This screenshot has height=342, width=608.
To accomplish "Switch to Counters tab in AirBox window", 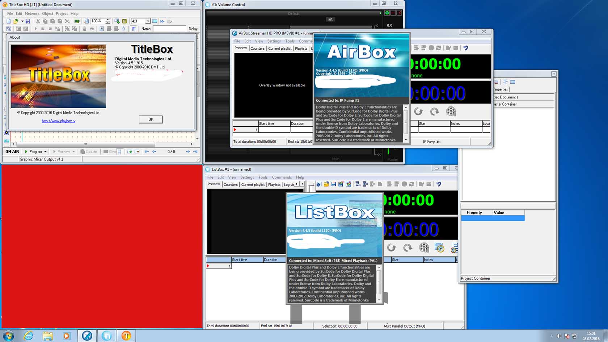I will [258, 48].
